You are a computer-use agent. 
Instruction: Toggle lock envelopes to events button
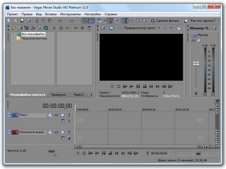pyautogui.click(x=110, y=21)
